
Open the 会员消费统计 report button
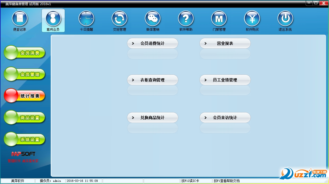[x=153, y=43]
